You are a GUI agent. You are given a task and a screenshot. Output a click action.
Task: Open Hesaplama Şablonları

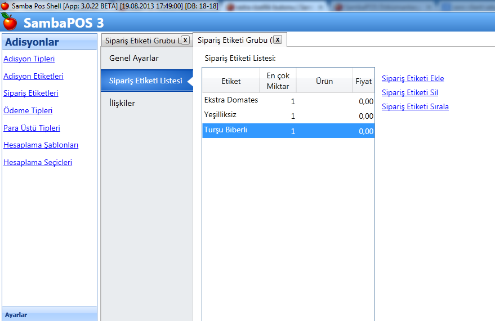(41, 145)
